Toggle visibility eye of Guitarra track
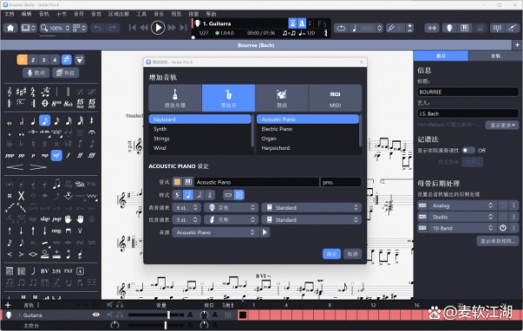This screenshot has width=523, height=331. click(96, 314)
